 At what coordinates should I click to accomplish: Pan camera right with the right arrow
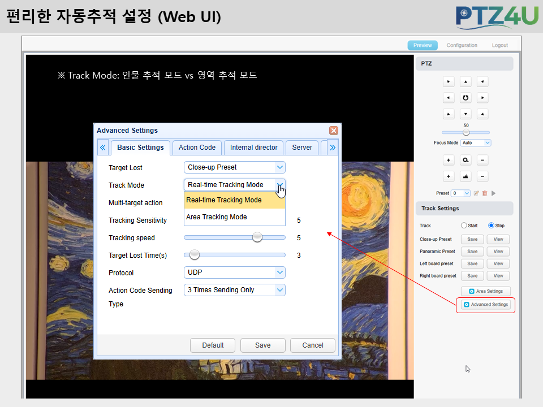click(x=482, y=98)
